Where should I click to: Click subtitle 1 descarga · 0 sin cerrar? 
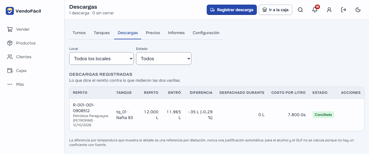[x=91, y=13]
